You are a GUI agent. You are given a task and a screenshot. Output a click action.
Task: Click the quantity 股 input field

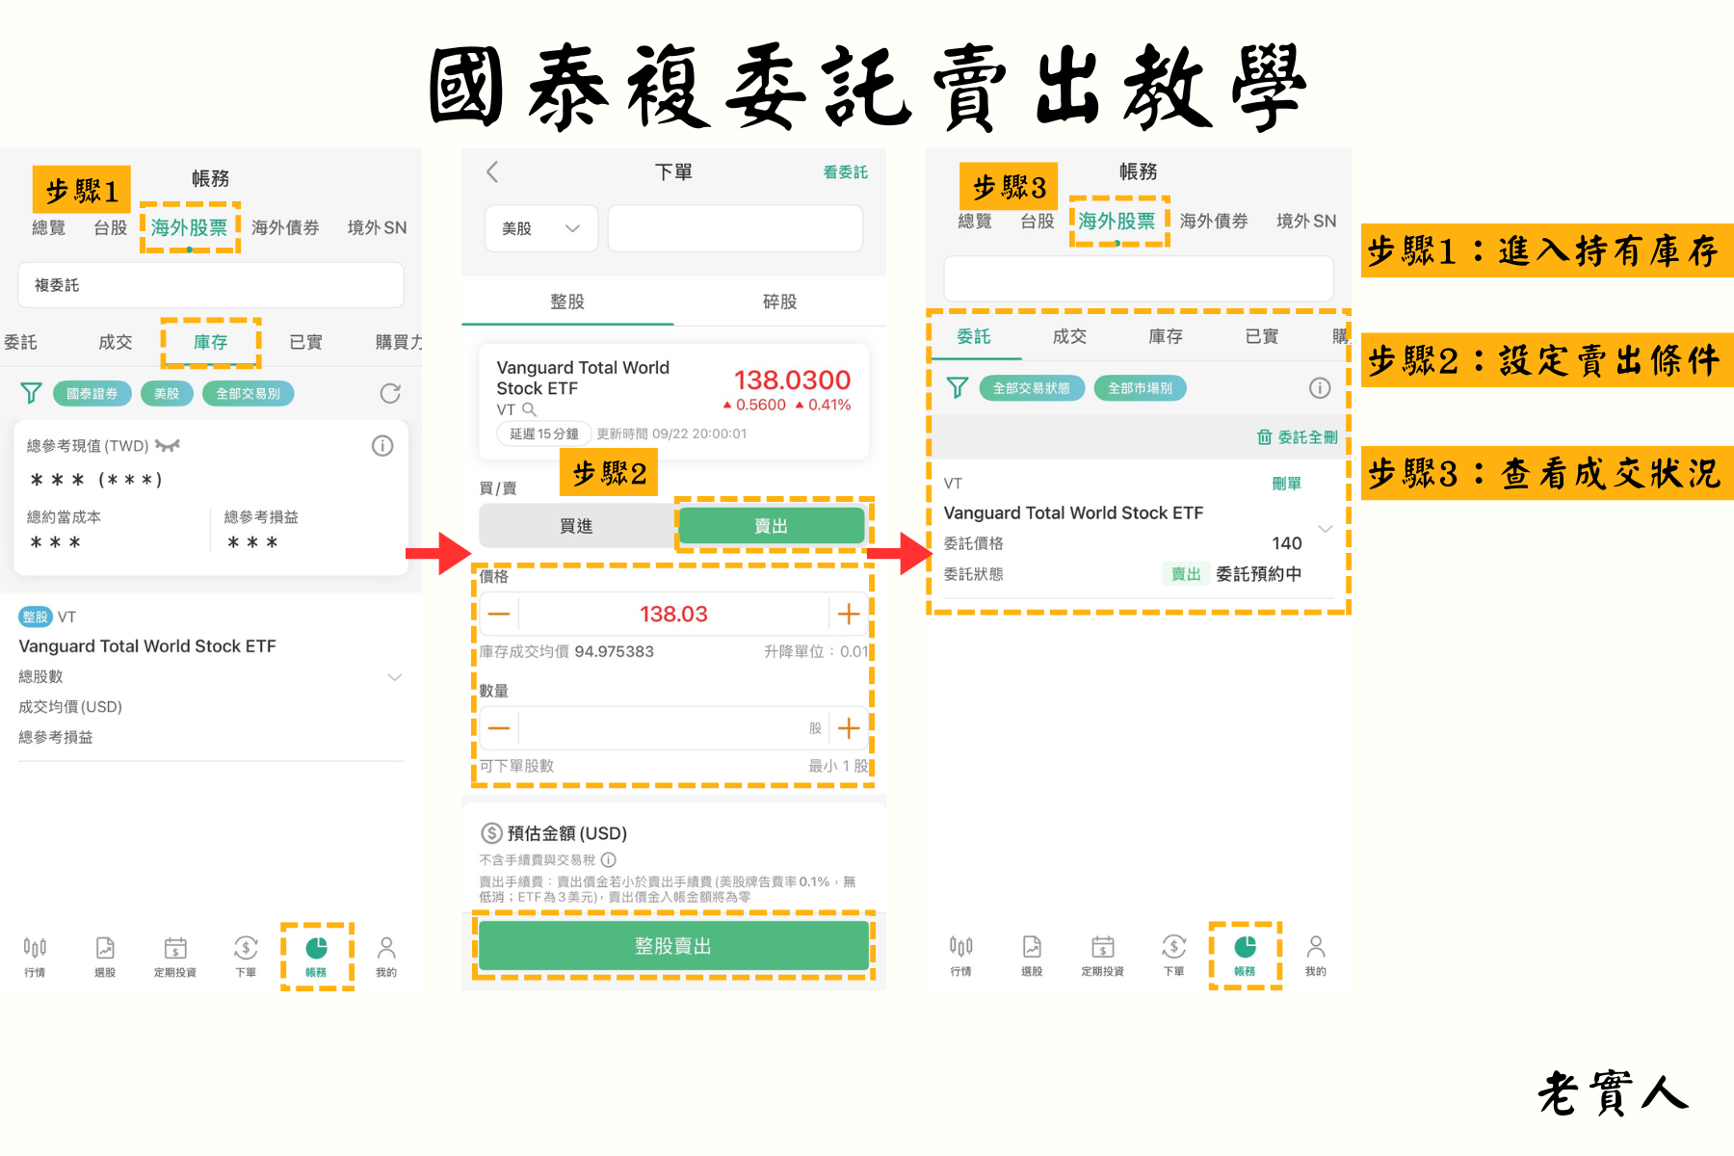[673, 728]
